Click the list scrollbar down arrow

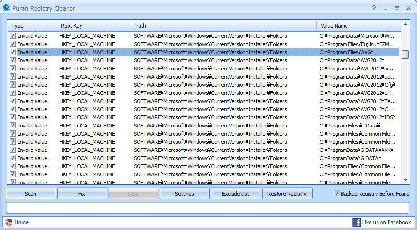[405, 180]
